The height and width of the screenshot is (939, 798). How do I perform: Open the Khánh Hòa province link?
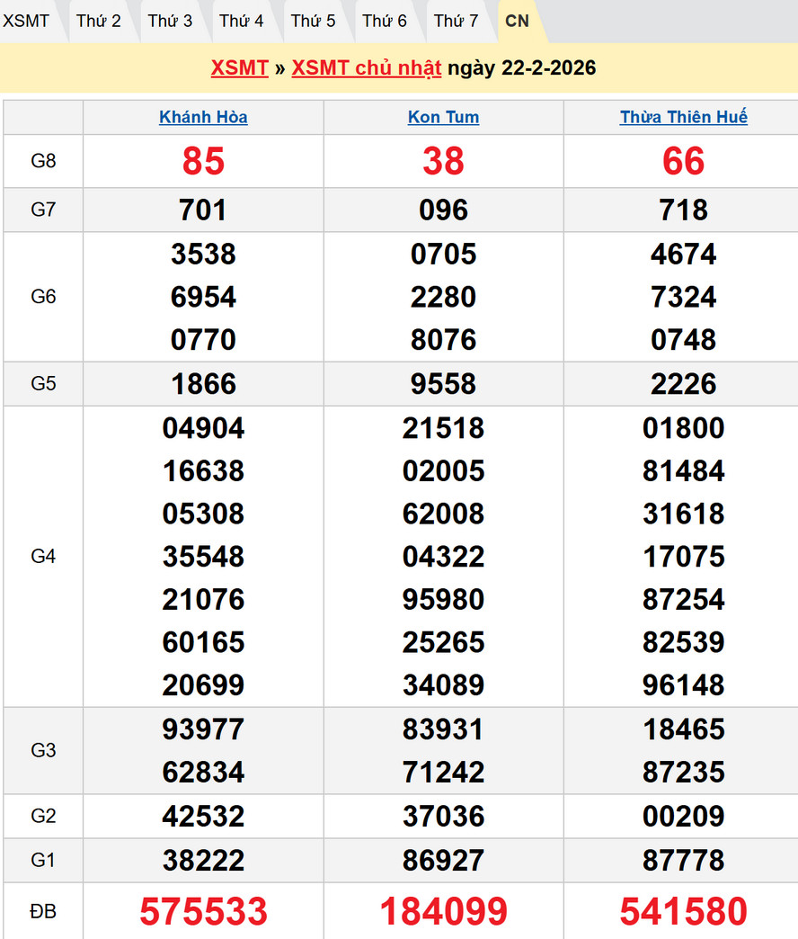[203, 117]
